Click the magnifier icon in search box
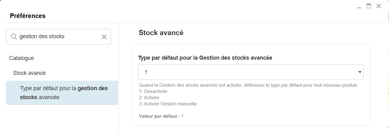Image resolution: width=389 pixels, height=133 pixels. (x=14, y=37)
